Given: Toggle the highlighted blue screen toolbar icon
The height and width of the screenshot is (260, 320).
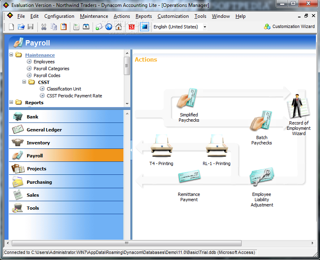Looking at the screenshot, I should coord(145,27).
